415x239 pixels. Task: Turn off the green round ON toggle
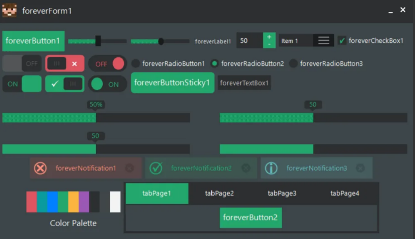coord(108,84)
